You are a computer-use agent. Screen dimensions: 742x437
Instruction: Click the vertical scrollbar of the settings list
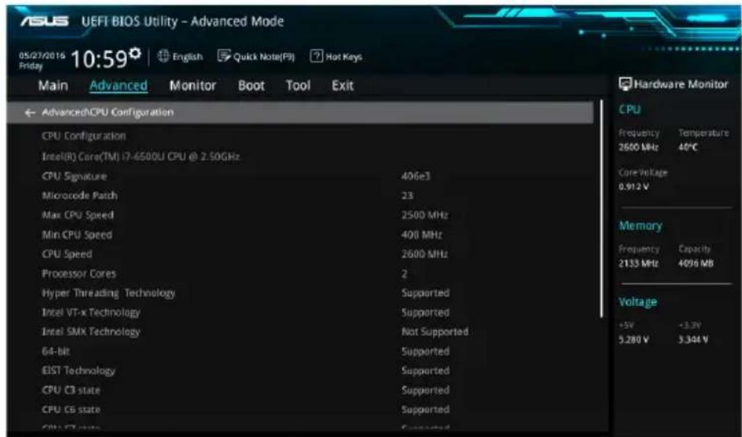pos(602,208)
